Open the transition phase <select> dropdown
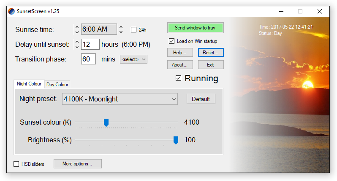Screen dimensions: 337x181 [133, 59]
